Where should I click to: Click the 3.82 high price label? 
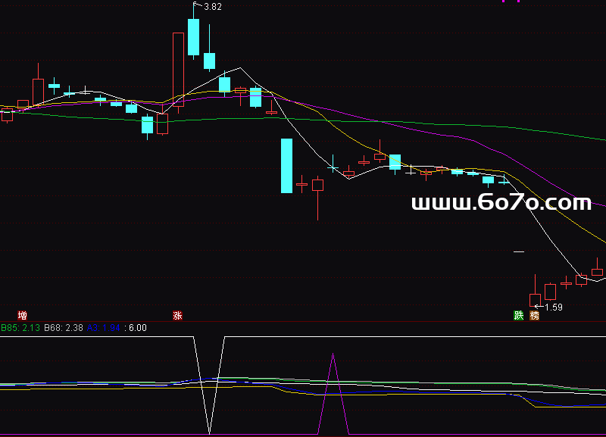click(213, 7)
